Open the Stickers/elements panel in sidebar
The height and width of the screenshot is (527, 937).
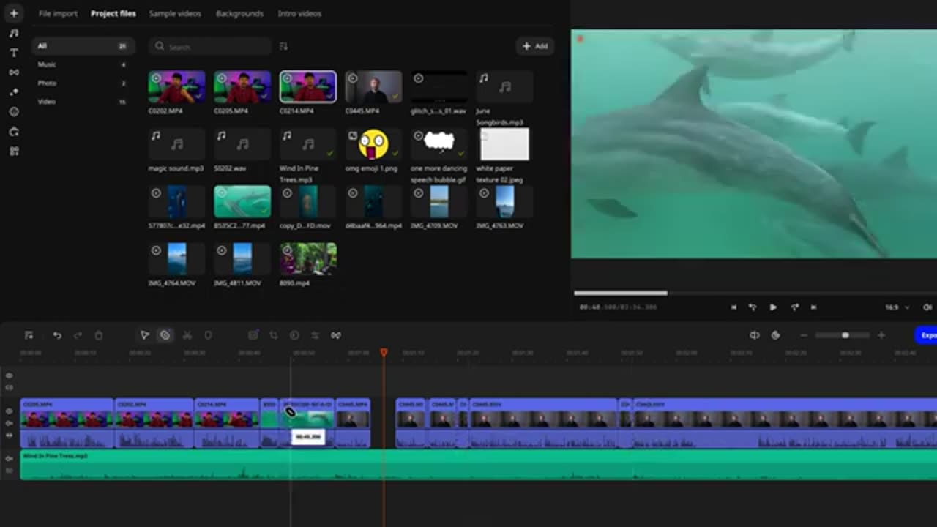[14, 112]
